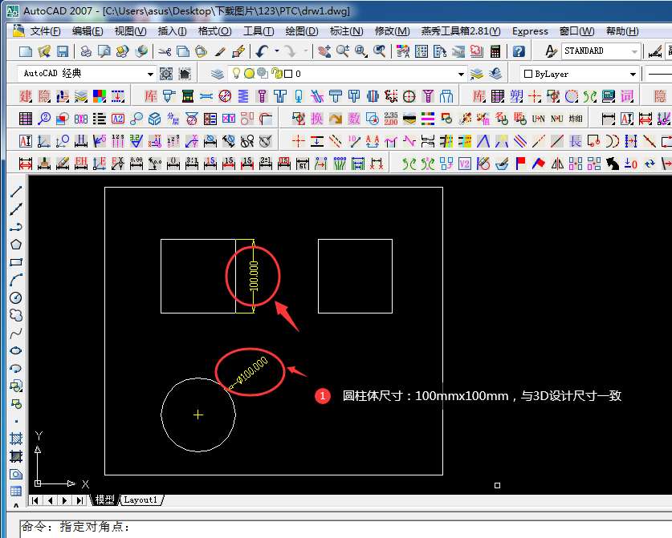Click the Zoom Window icon
672x538 pixels.
360,51
